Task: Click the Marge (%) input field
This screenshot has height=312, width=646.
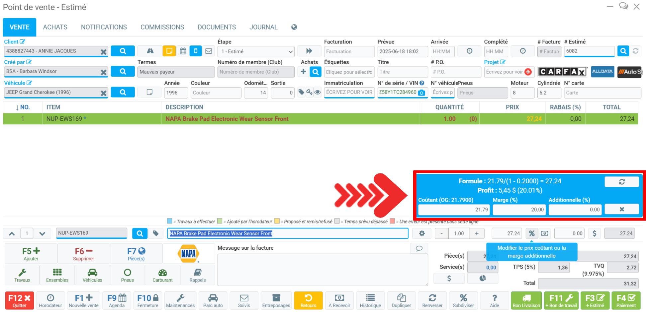Action: (519, 210)
